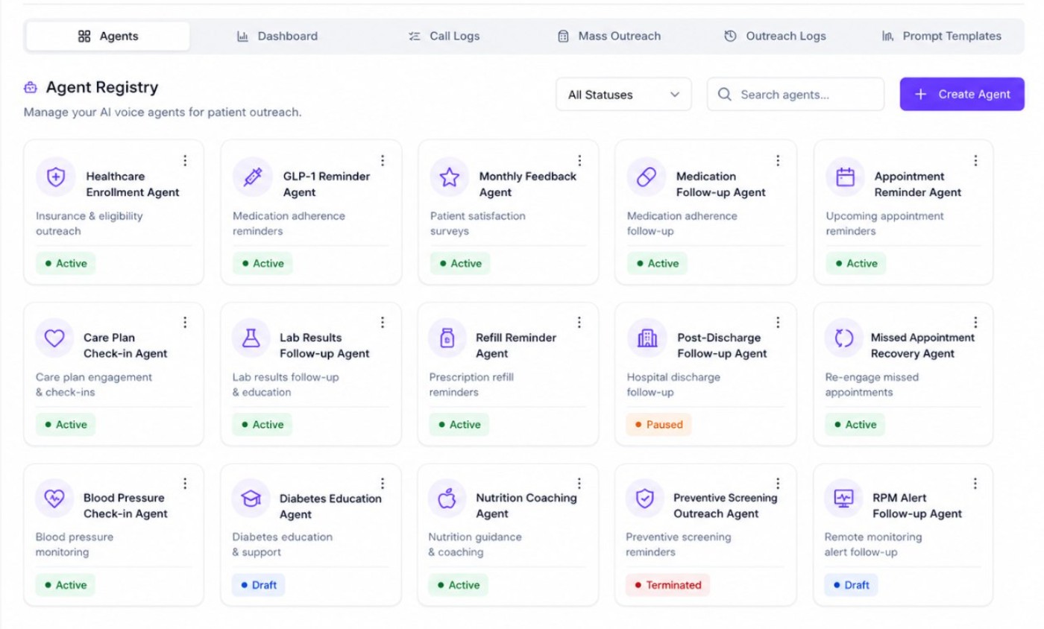1044x629 pixels.
Task: Open the Prompt Templates tab
Action: click(x=941, y=36)
